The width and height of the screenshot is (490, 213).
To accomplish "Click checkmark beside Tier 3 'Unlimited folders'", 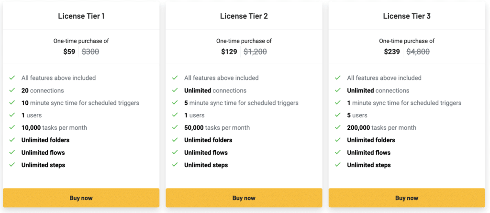I will pos(338,140).
